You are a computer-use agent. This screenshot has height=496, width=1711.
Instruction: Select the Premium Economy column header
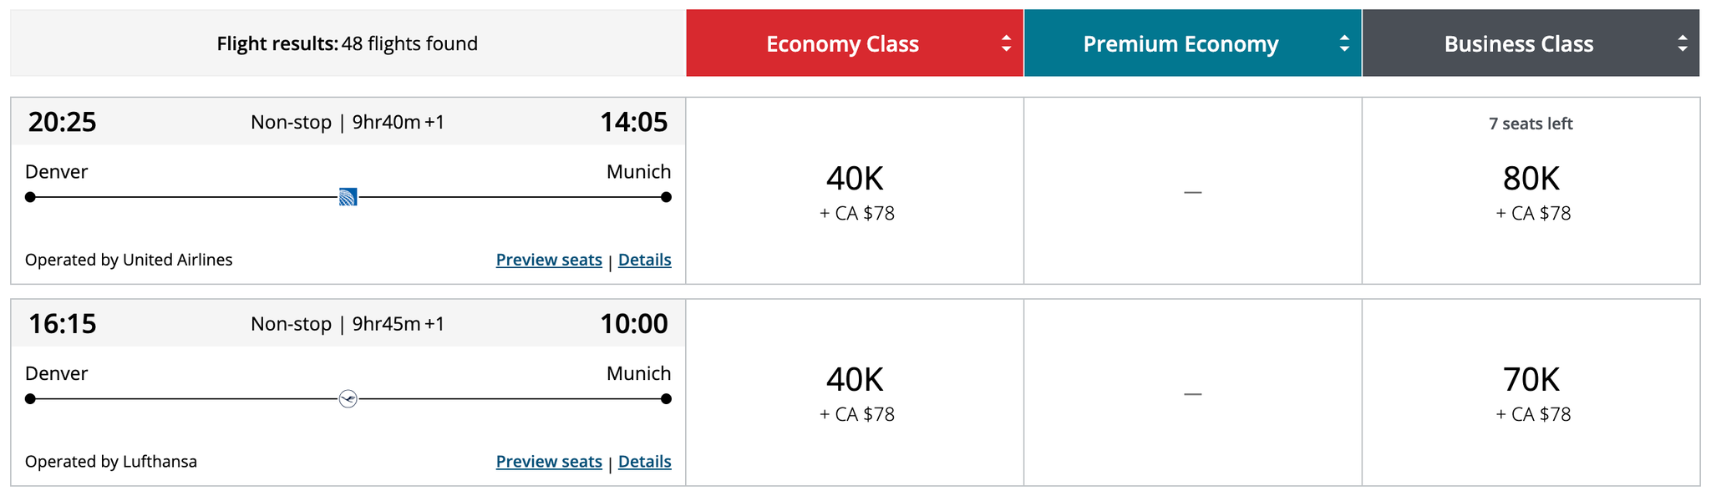click(1180, 43)
